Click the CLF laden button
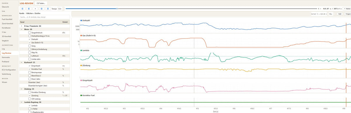The width and height of the screenshot is (351, 113). [x=41, y=3]
